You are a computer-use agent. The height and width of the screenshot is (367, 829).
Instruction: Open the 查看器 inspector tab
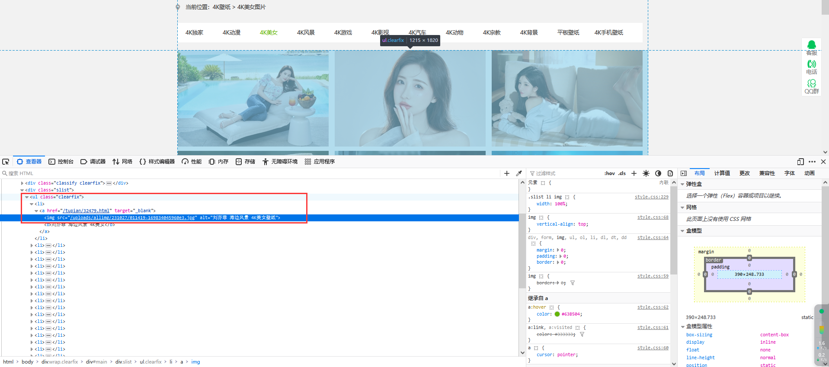click(x=29, y=162)
